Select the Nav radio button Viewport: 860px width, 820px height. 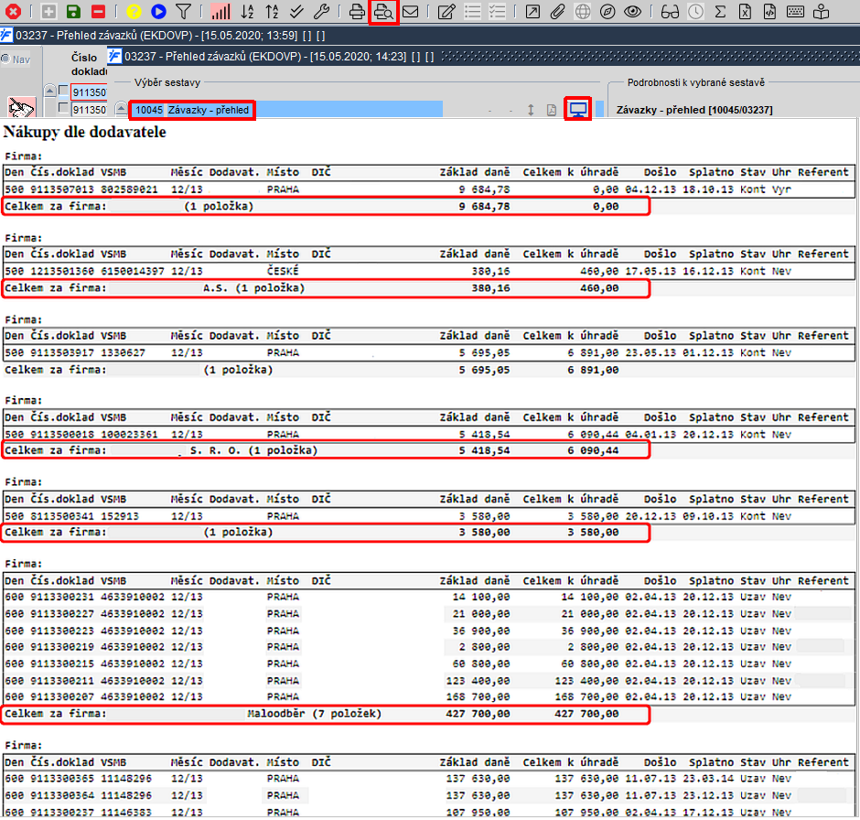(x=6, y=59)
